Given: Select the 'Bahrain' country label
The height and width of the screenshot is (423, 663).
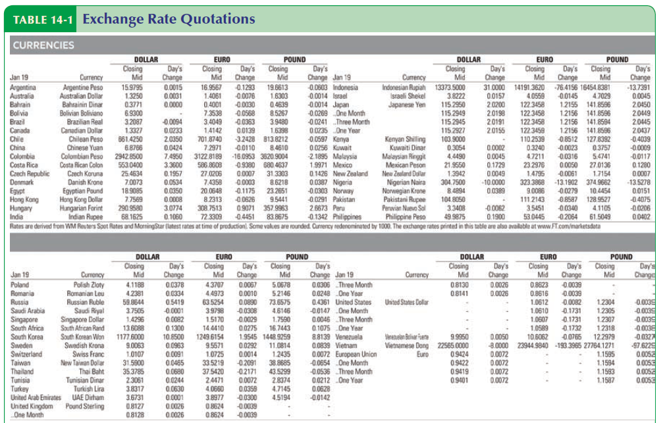Looking at the screenshot, I should click(20, 105).
